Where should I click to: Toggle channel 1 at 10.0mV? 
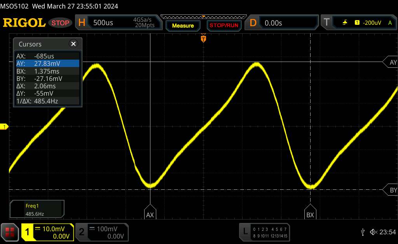tap(47, 232)
